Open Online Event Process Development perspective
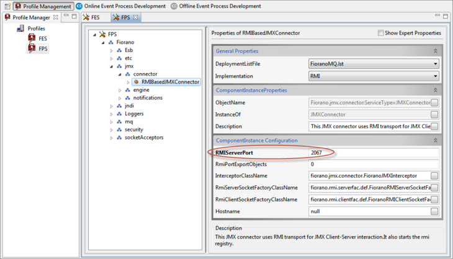This screenshot has width=453, height=259. (121, 6)
